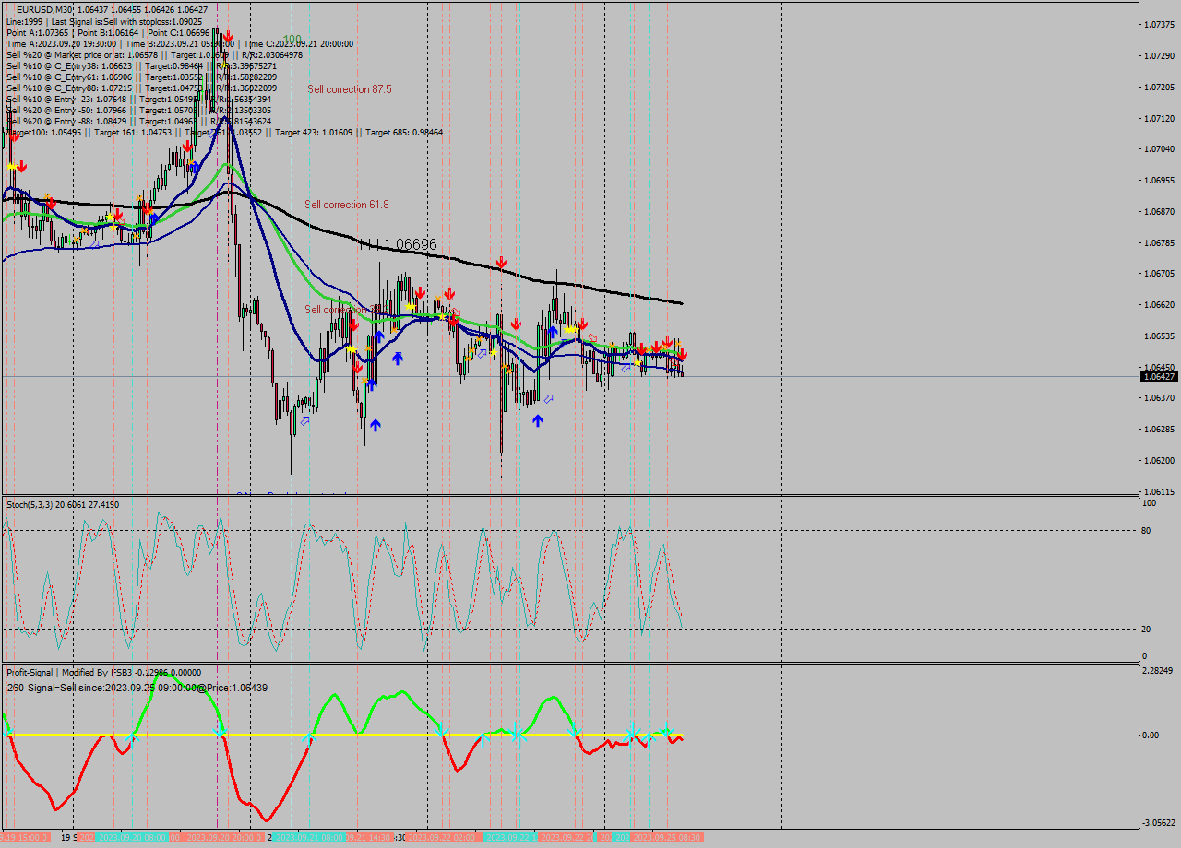Click the '2023.09.25 08:30' label on the time axis
1181x848 pixels.
(x=667, y=839)
